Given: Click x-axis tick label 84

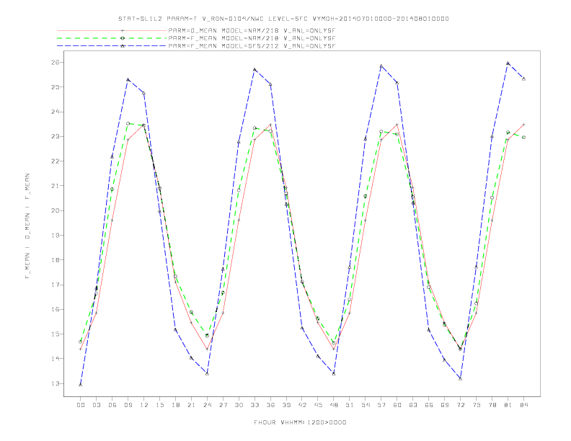Looking at the screenshot, I should (x=524, y=405).
